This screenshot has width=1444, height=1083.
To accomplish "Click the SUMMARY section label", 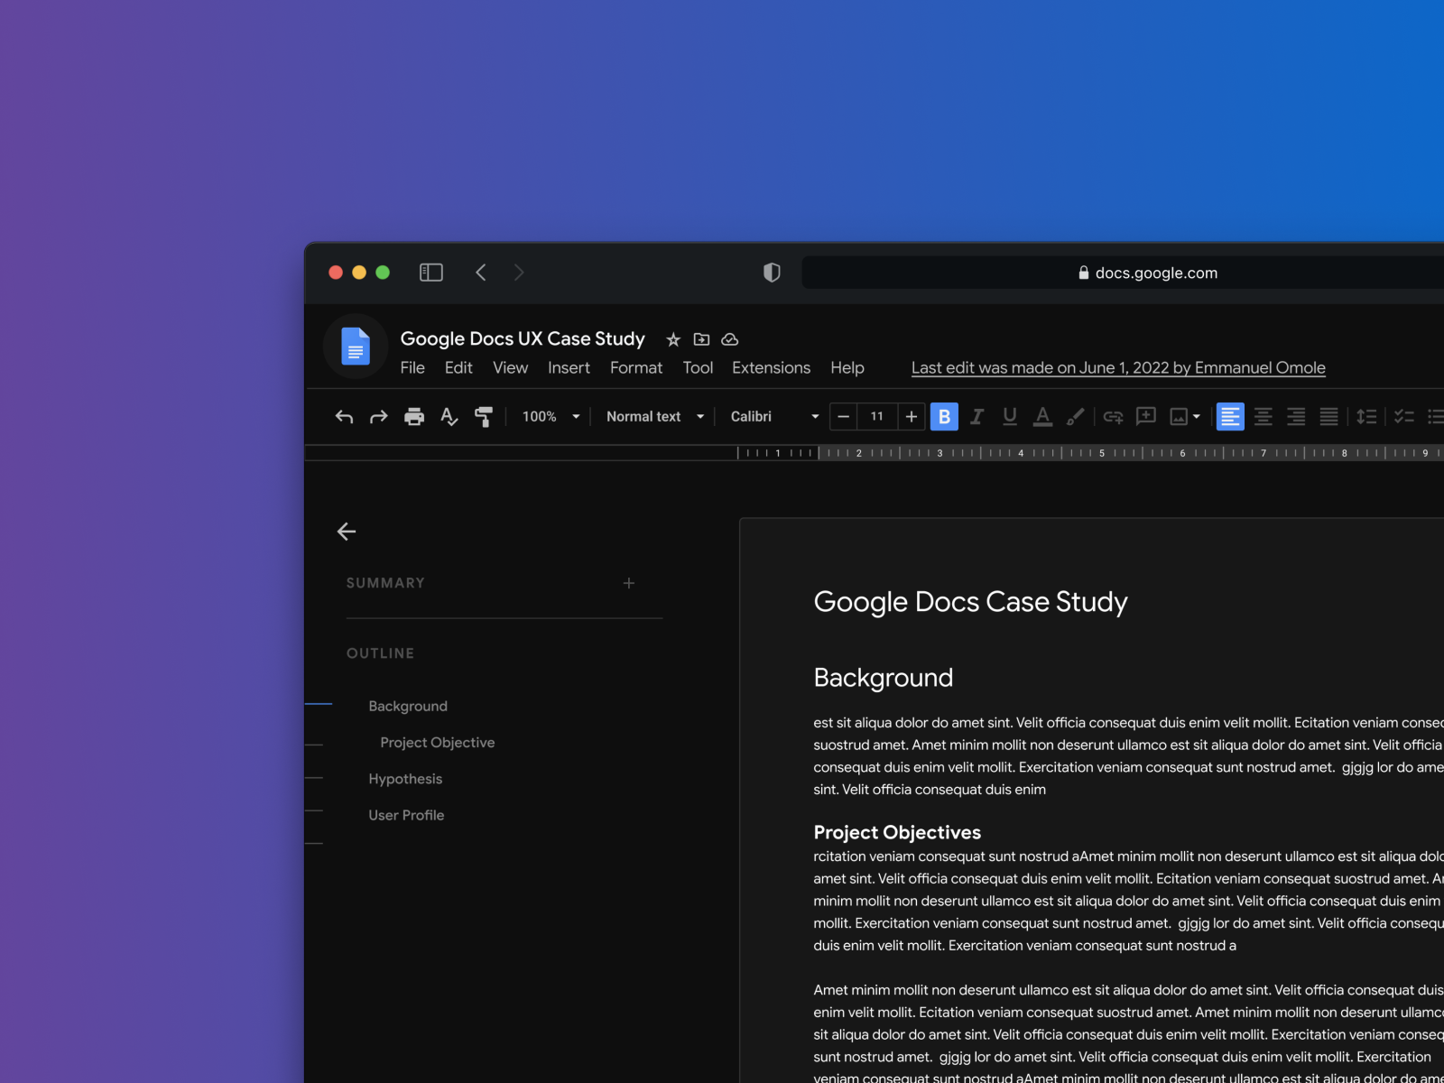I will click(x=385, y=583).
